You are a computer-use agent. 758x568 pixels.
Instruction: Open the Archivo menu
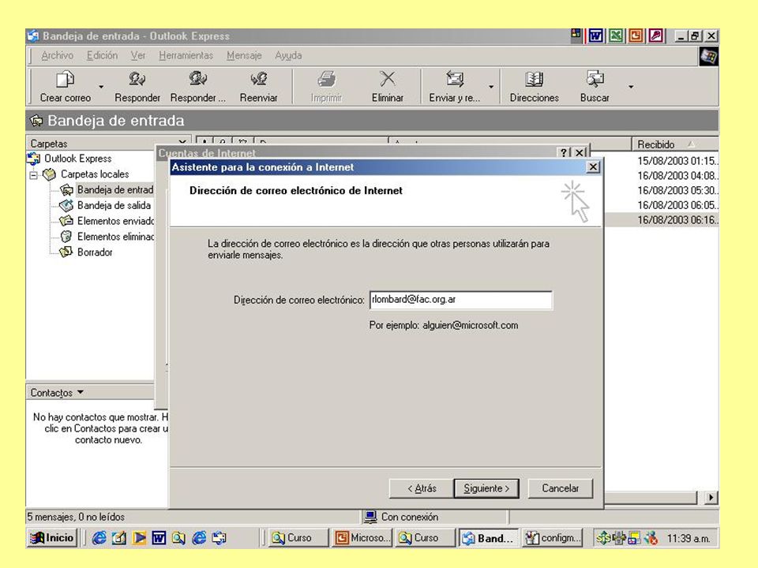(x=57, y=55)
